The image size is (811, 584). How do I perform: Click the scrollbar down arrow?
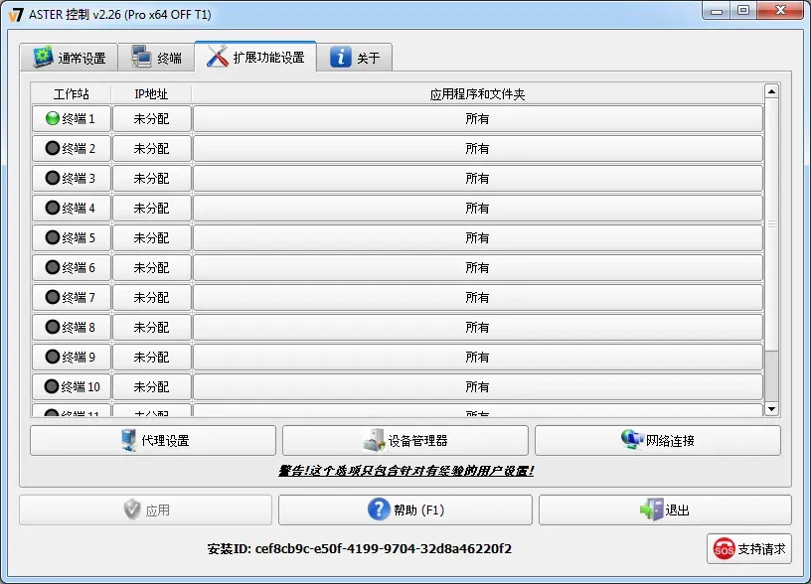[x=772, y=407]
